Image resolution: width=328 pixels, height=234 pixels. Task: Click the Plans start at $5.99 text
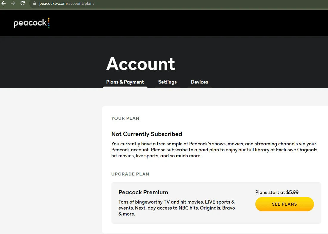(277, 192)
